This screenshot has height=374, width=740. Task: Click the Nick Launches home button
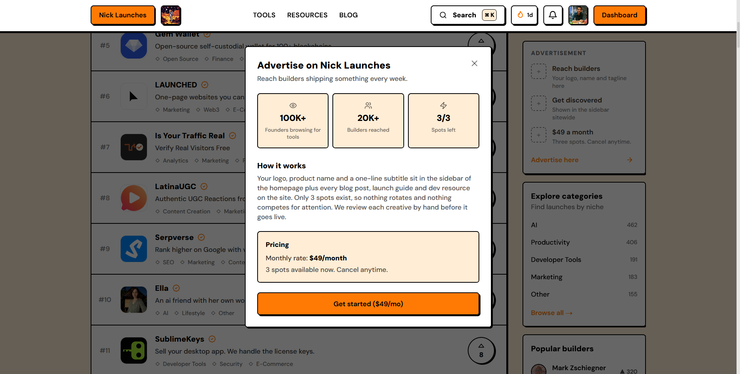point(123,15)
